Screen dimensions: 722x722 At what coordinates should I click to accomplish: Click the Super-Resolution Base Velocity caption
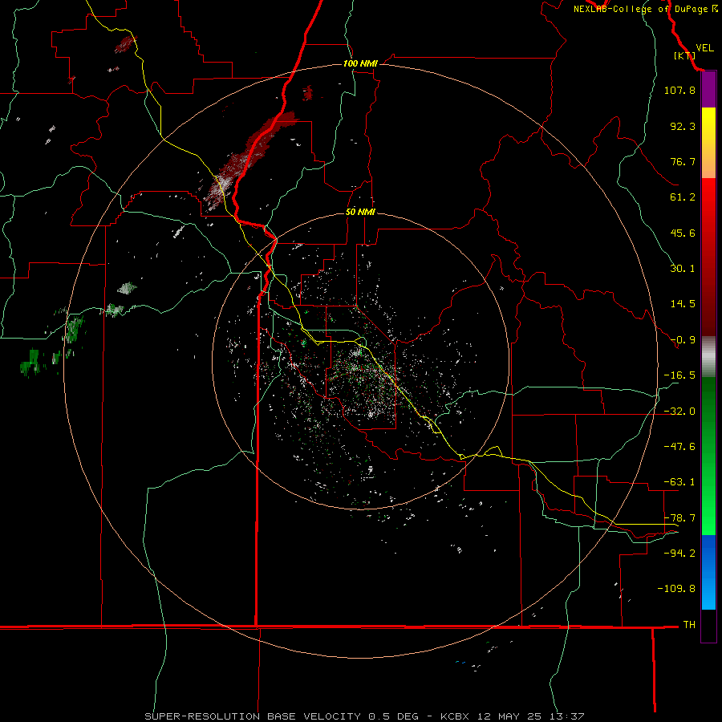tap(364, 716)
